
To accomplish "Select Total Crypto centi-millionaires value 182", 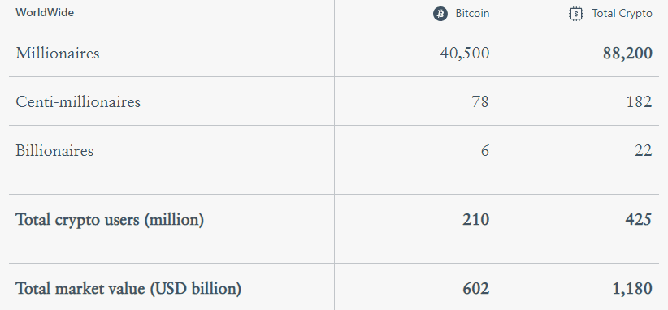I will (x=639, y=102).
